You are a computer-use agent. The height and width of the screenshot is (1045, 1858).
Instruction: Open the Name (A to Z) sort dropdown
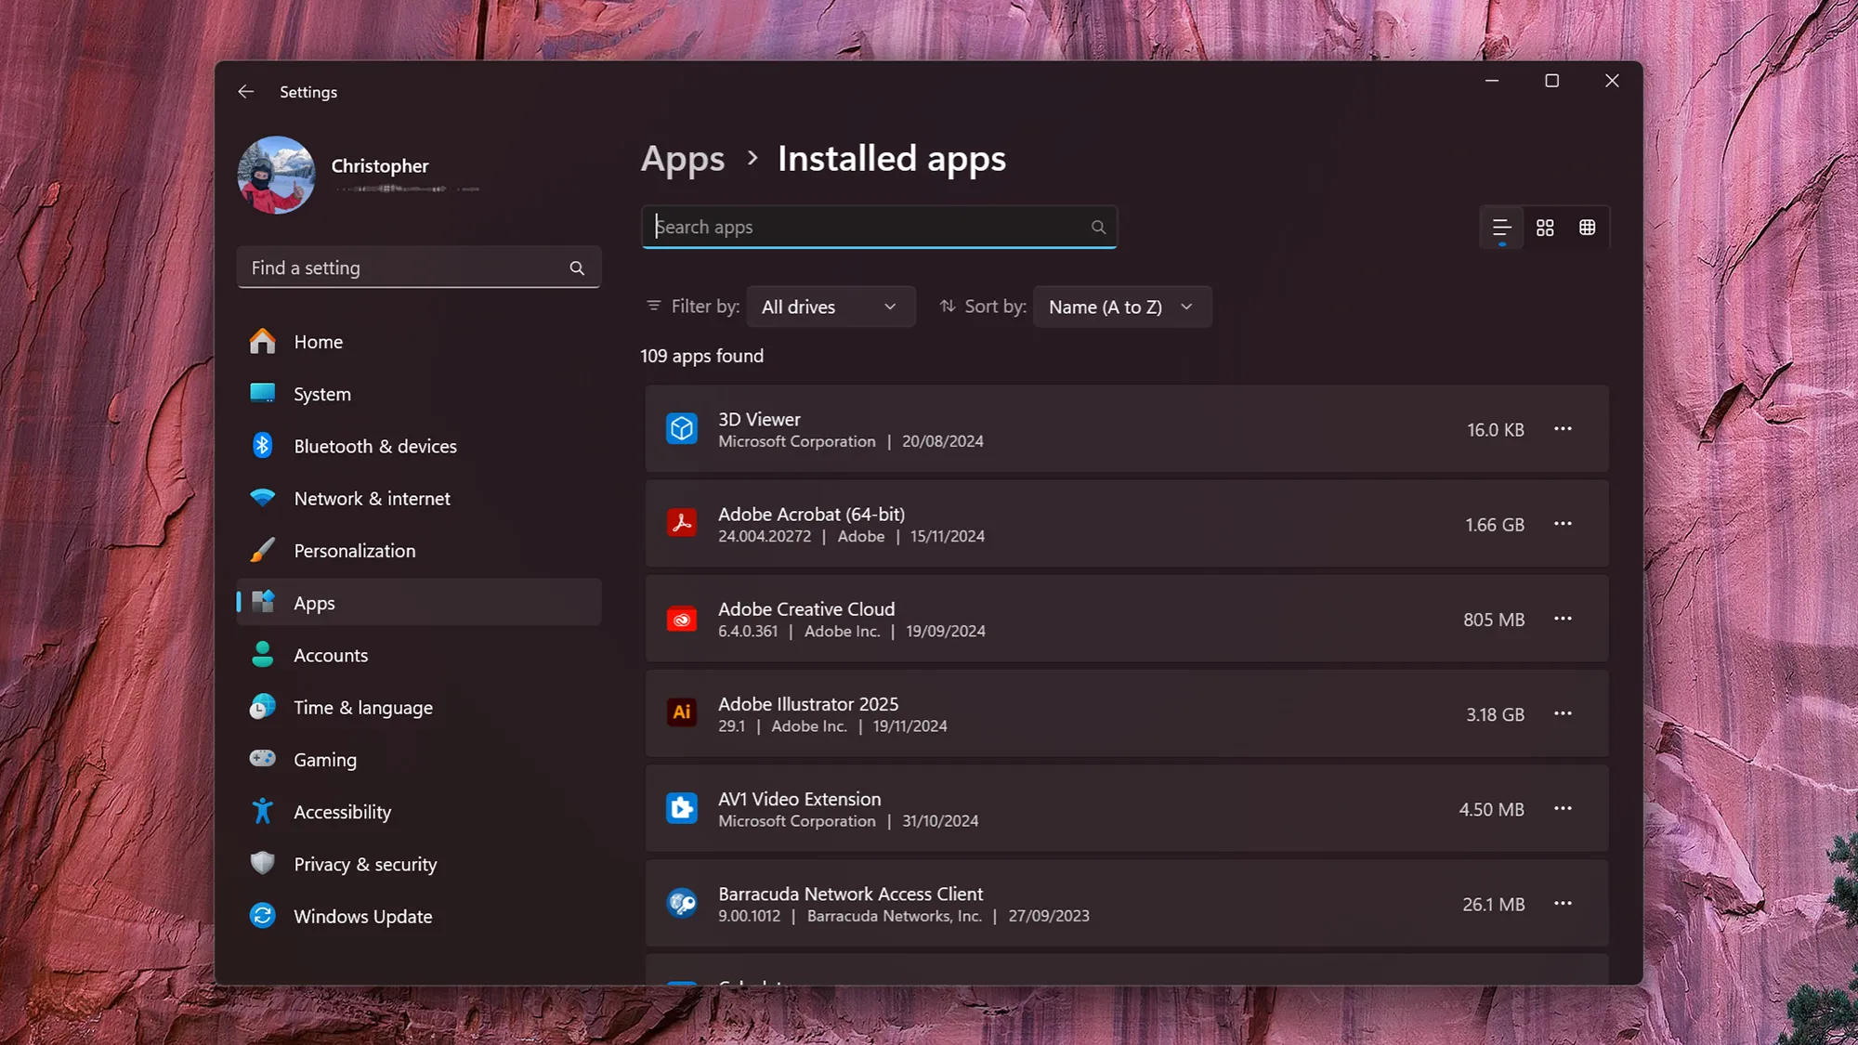(1121, 307)
